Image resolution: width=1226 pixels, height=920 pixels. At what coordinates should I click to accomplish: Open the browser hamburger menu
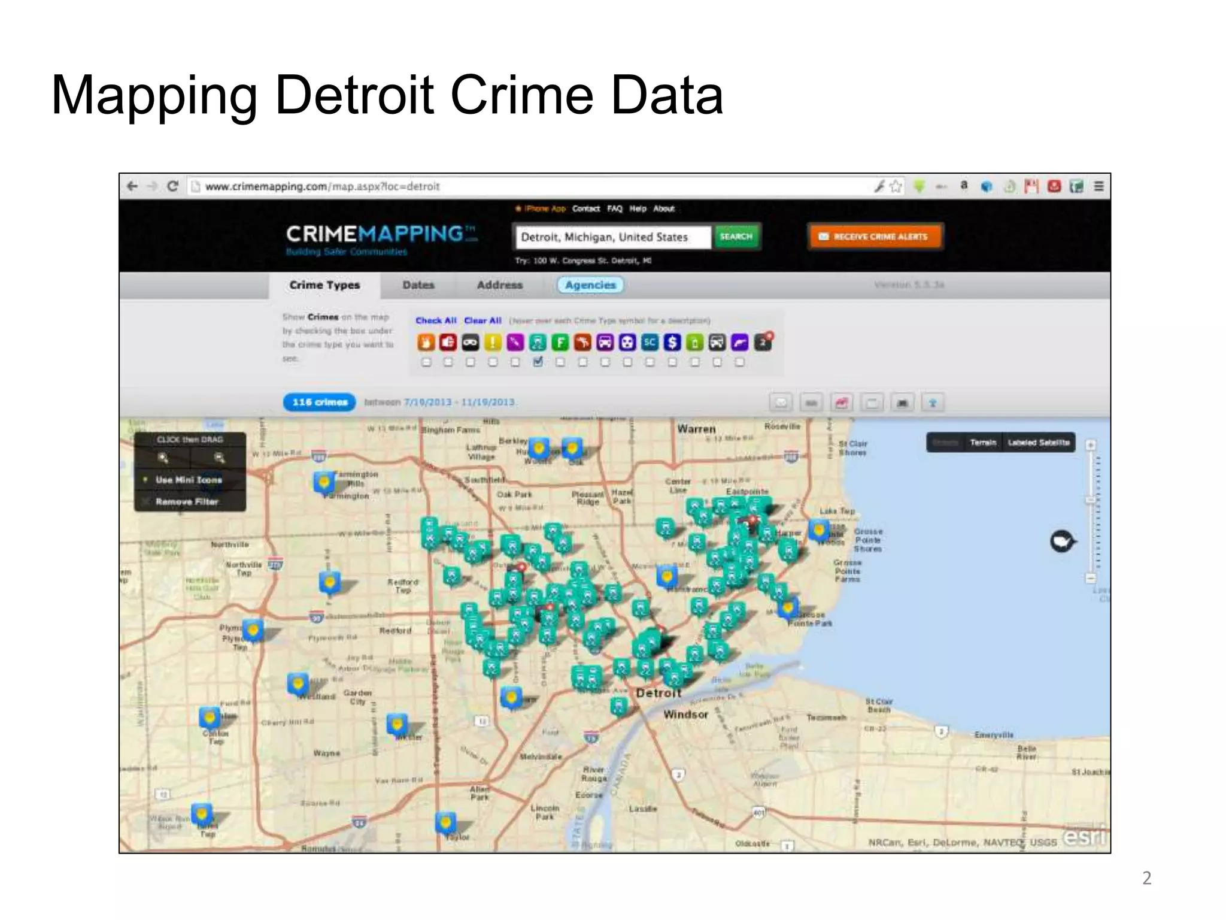1099,186
